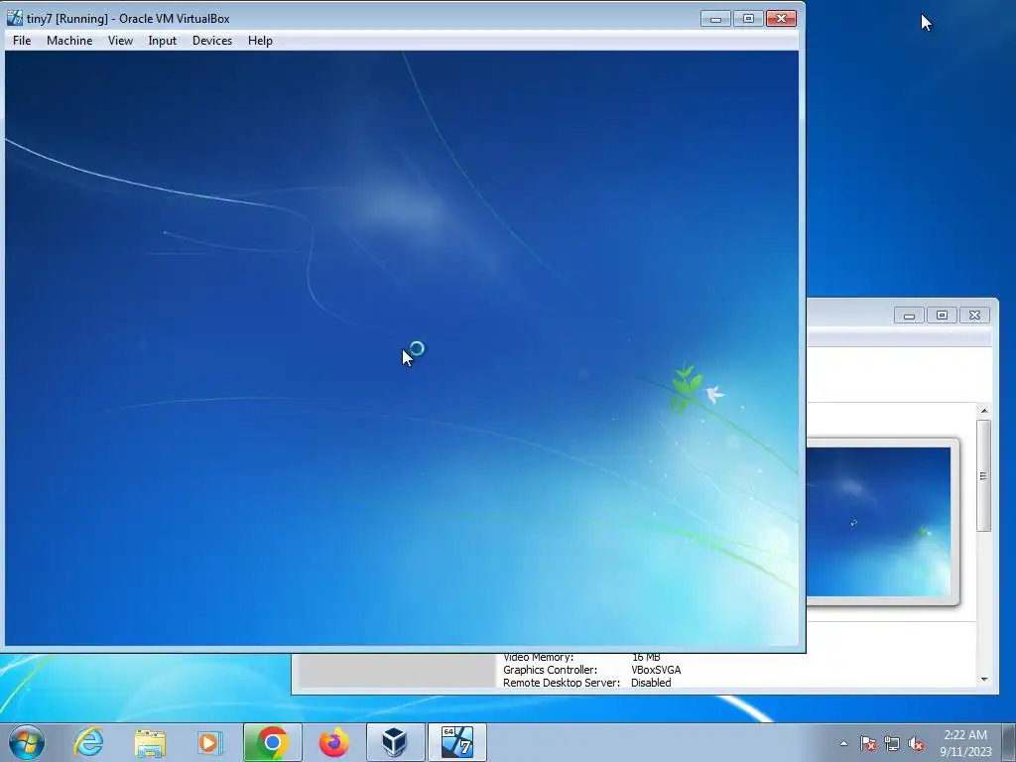Open the Help menu

click(260, 40)
